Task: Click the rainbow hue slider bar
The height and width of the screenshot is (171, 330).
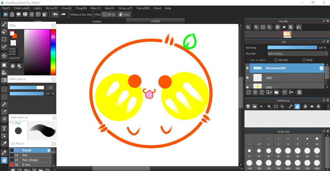Action: pyautogui.click(x=53, y=52)
